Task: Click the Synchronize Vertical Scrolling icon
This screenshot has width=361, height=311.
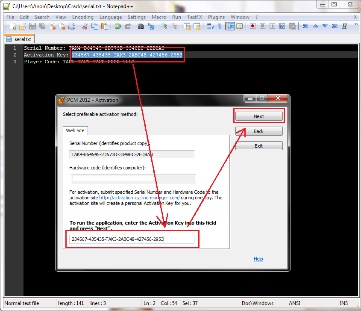Action: (x=187, y=26)
